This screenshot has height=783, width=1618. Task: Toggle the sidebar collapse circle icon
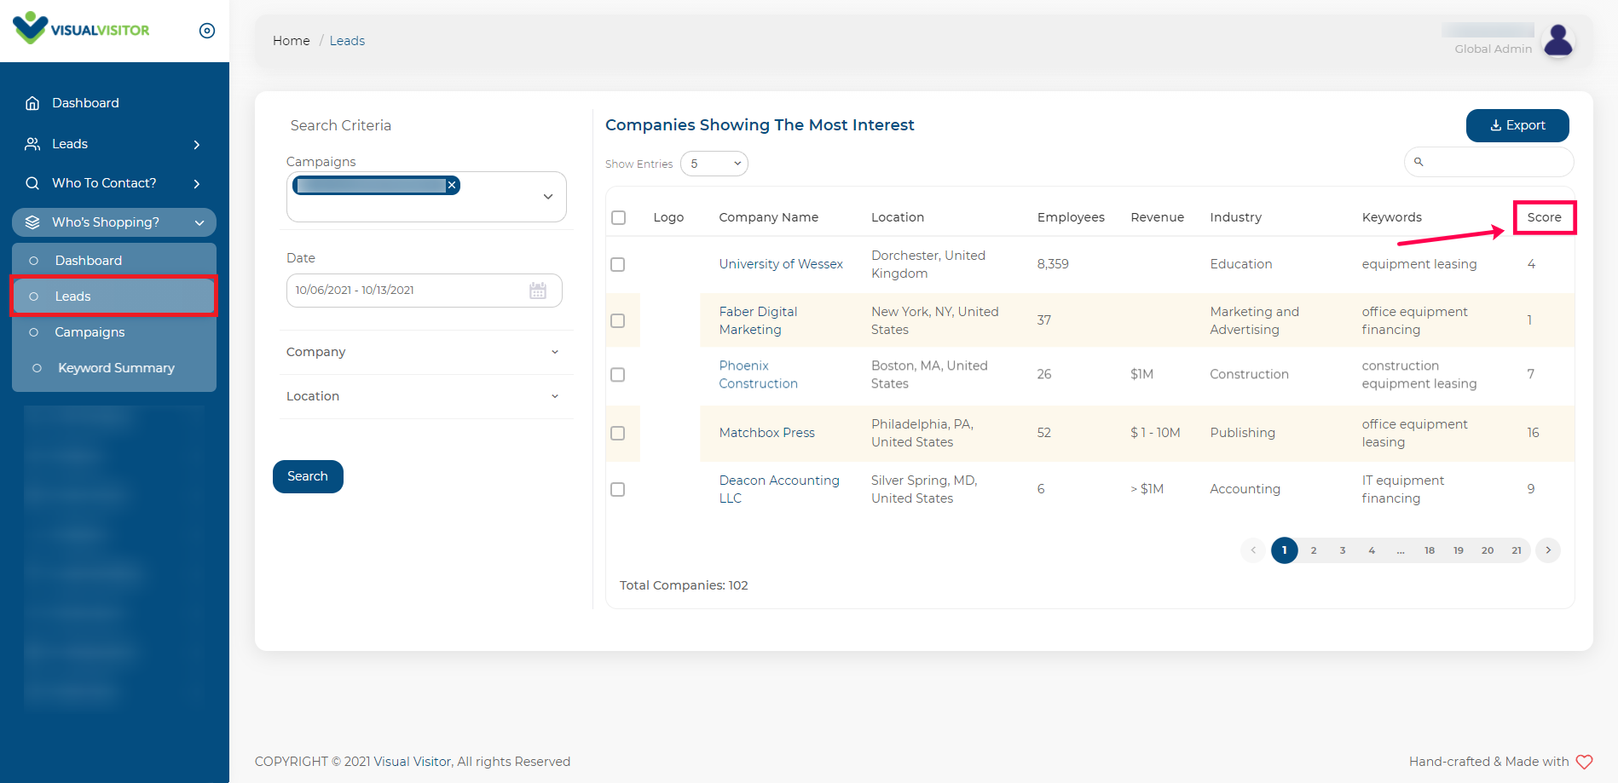pos(207,31)
